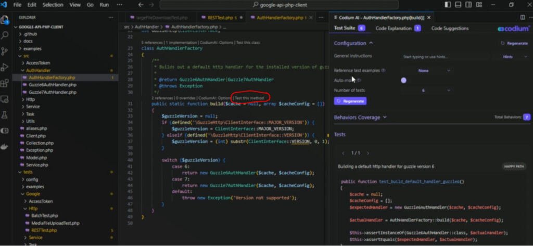Open the Go menu
Image resolution: width=533 pixels, height=246 pixels.
[x=90, y=5]
